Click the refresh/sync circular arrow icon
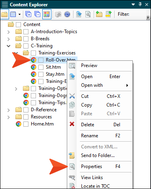 [x=67, y=14]
